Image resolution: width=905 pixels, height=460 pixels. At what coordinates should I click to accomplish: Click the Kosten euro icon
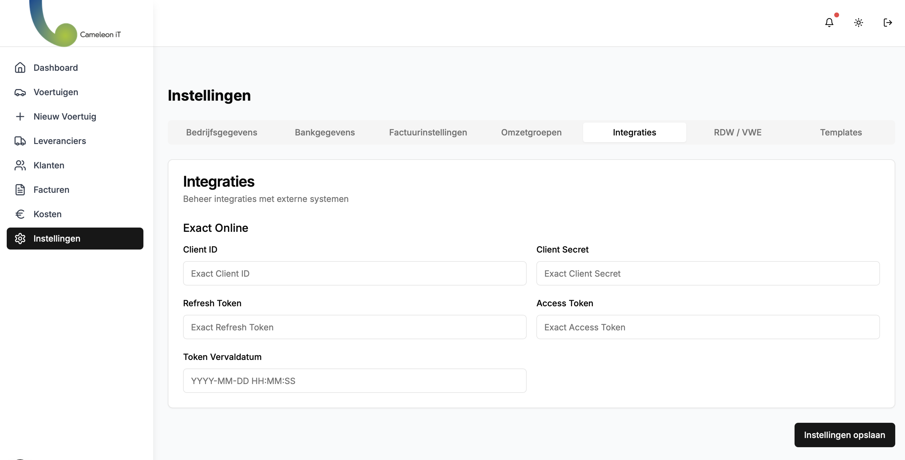(20, 214)
